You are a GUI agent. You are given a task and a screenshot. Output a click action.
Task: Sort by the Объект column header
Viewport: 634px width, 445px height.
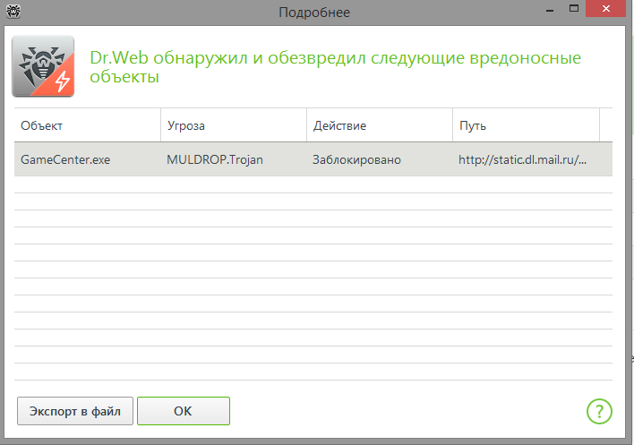(x=88, y=125)
